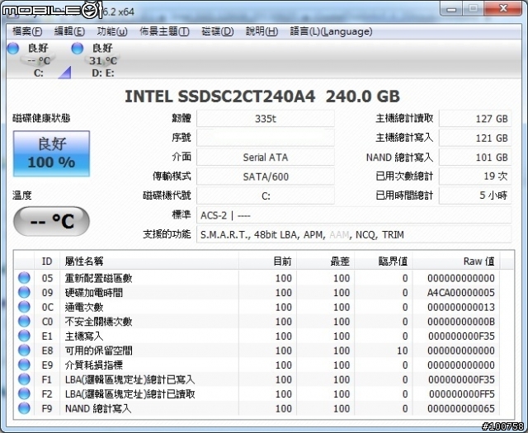Screen dimensions: 528x433
Task: Maximize the CrystalDiskInfo window
Action: (x=473, y=9)
